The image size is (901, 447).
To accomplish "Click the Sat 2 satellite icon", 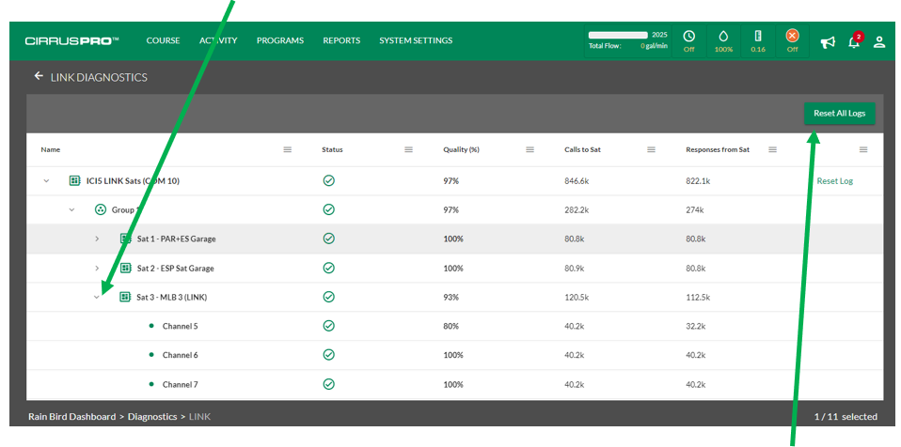I will tap(126, 268).
